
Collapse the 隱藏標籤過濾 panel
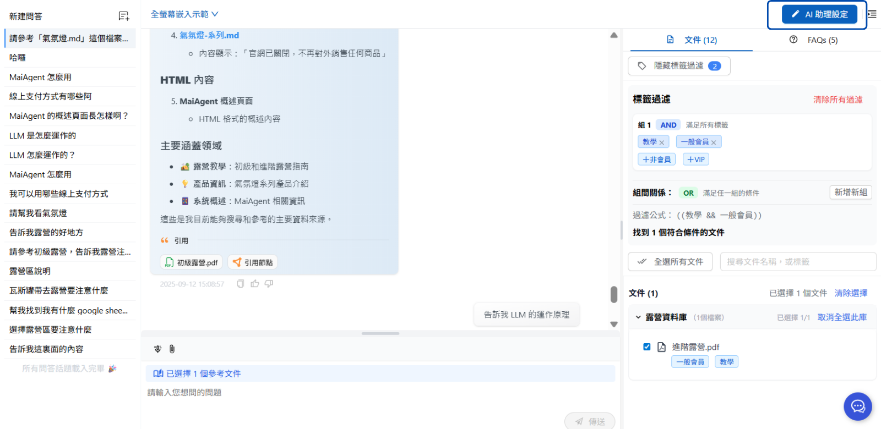[x=679, y=66]
